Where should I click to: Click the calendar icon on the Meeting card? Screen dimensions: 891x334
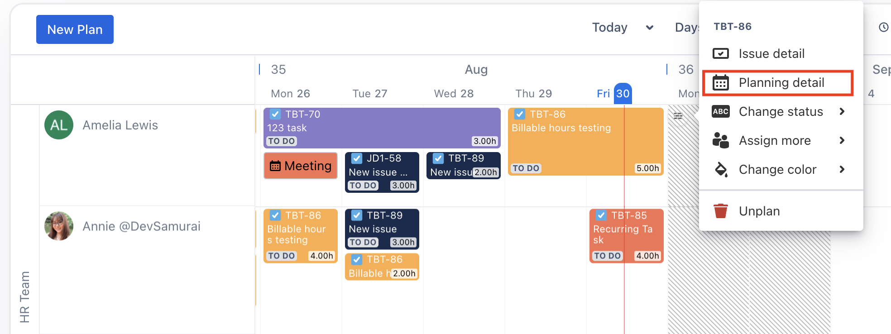(x=275, y=166)
